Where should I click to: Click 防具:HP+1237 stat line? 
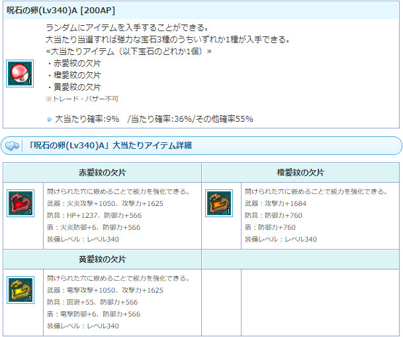(x=95, y=215)
